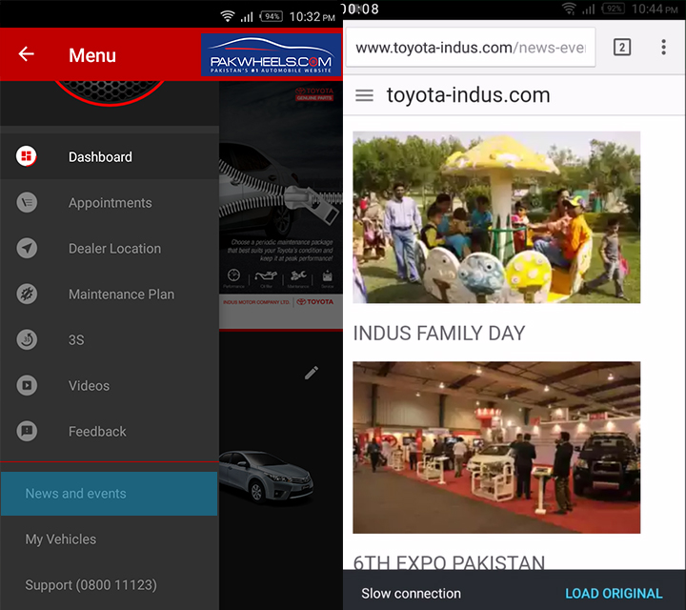Screen dimensions: 686x610
Task: Select Dashboard menu item
Action: pos(110,156)
